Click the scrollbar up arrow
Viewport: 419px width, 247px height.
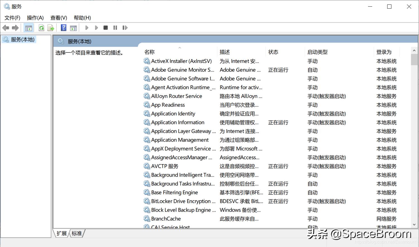pos(414,50)
